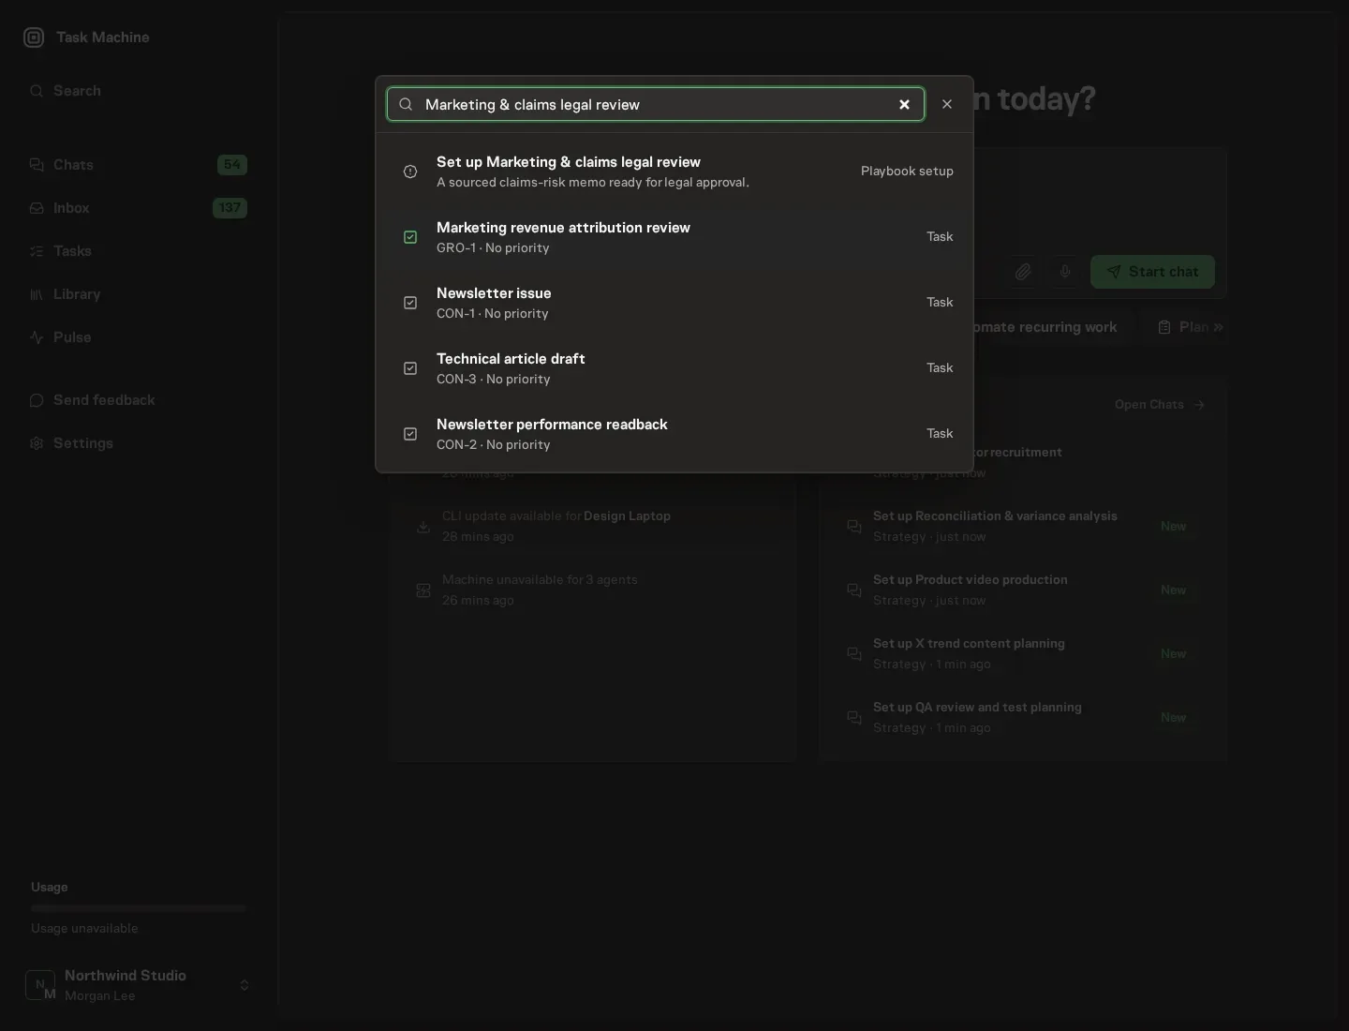This screenshot has width=1349, height=1031.
Task: Click into the search input field
Action: [656, 104]
